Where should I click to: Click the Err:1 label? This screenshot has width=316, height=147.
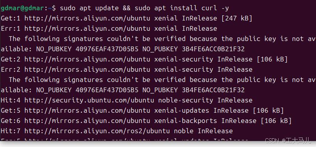[x=11, y=29]
